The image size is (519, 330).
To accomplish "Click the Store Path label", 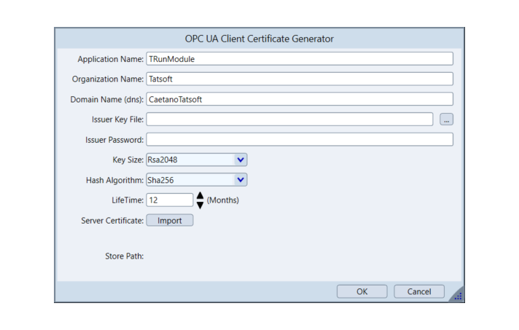I will tap(125, 256).
